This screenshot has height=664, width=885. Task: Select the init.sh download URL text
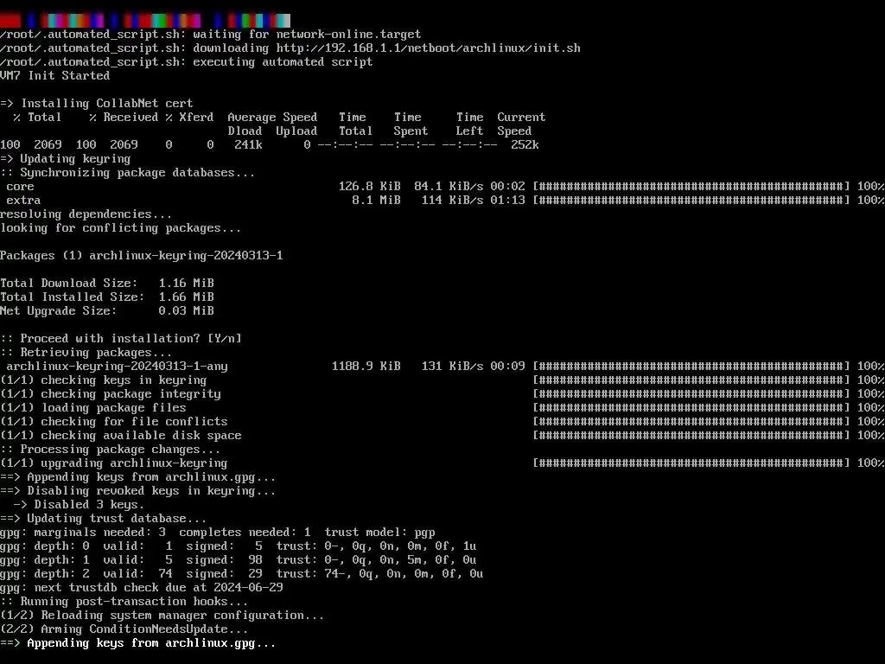[428, 48]
